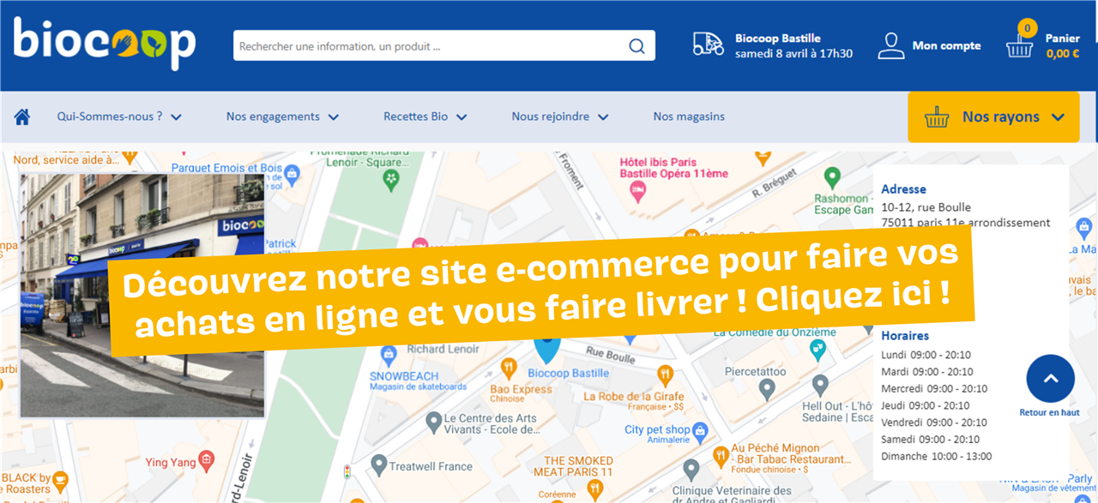Click the Treatwell France marker
Screen dimensions: 1098x503
click(378, 465)
